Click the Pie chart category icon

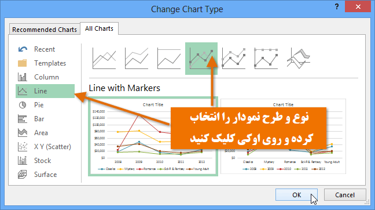[23, 105]
